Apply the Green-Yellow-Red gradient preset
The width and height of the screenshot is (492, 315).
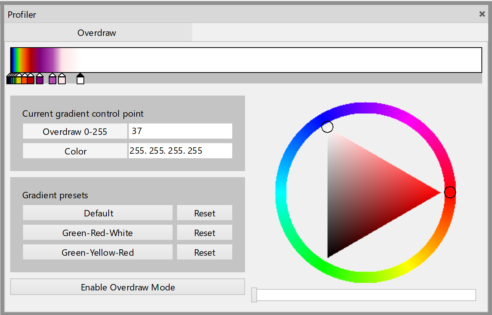[98, 252]
